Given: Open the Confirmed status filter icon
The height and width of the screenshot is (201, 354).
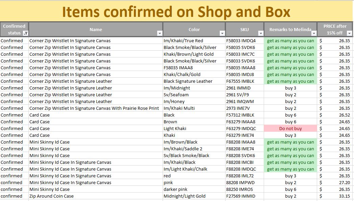Looking at the screenshot, I should (26, 33).
